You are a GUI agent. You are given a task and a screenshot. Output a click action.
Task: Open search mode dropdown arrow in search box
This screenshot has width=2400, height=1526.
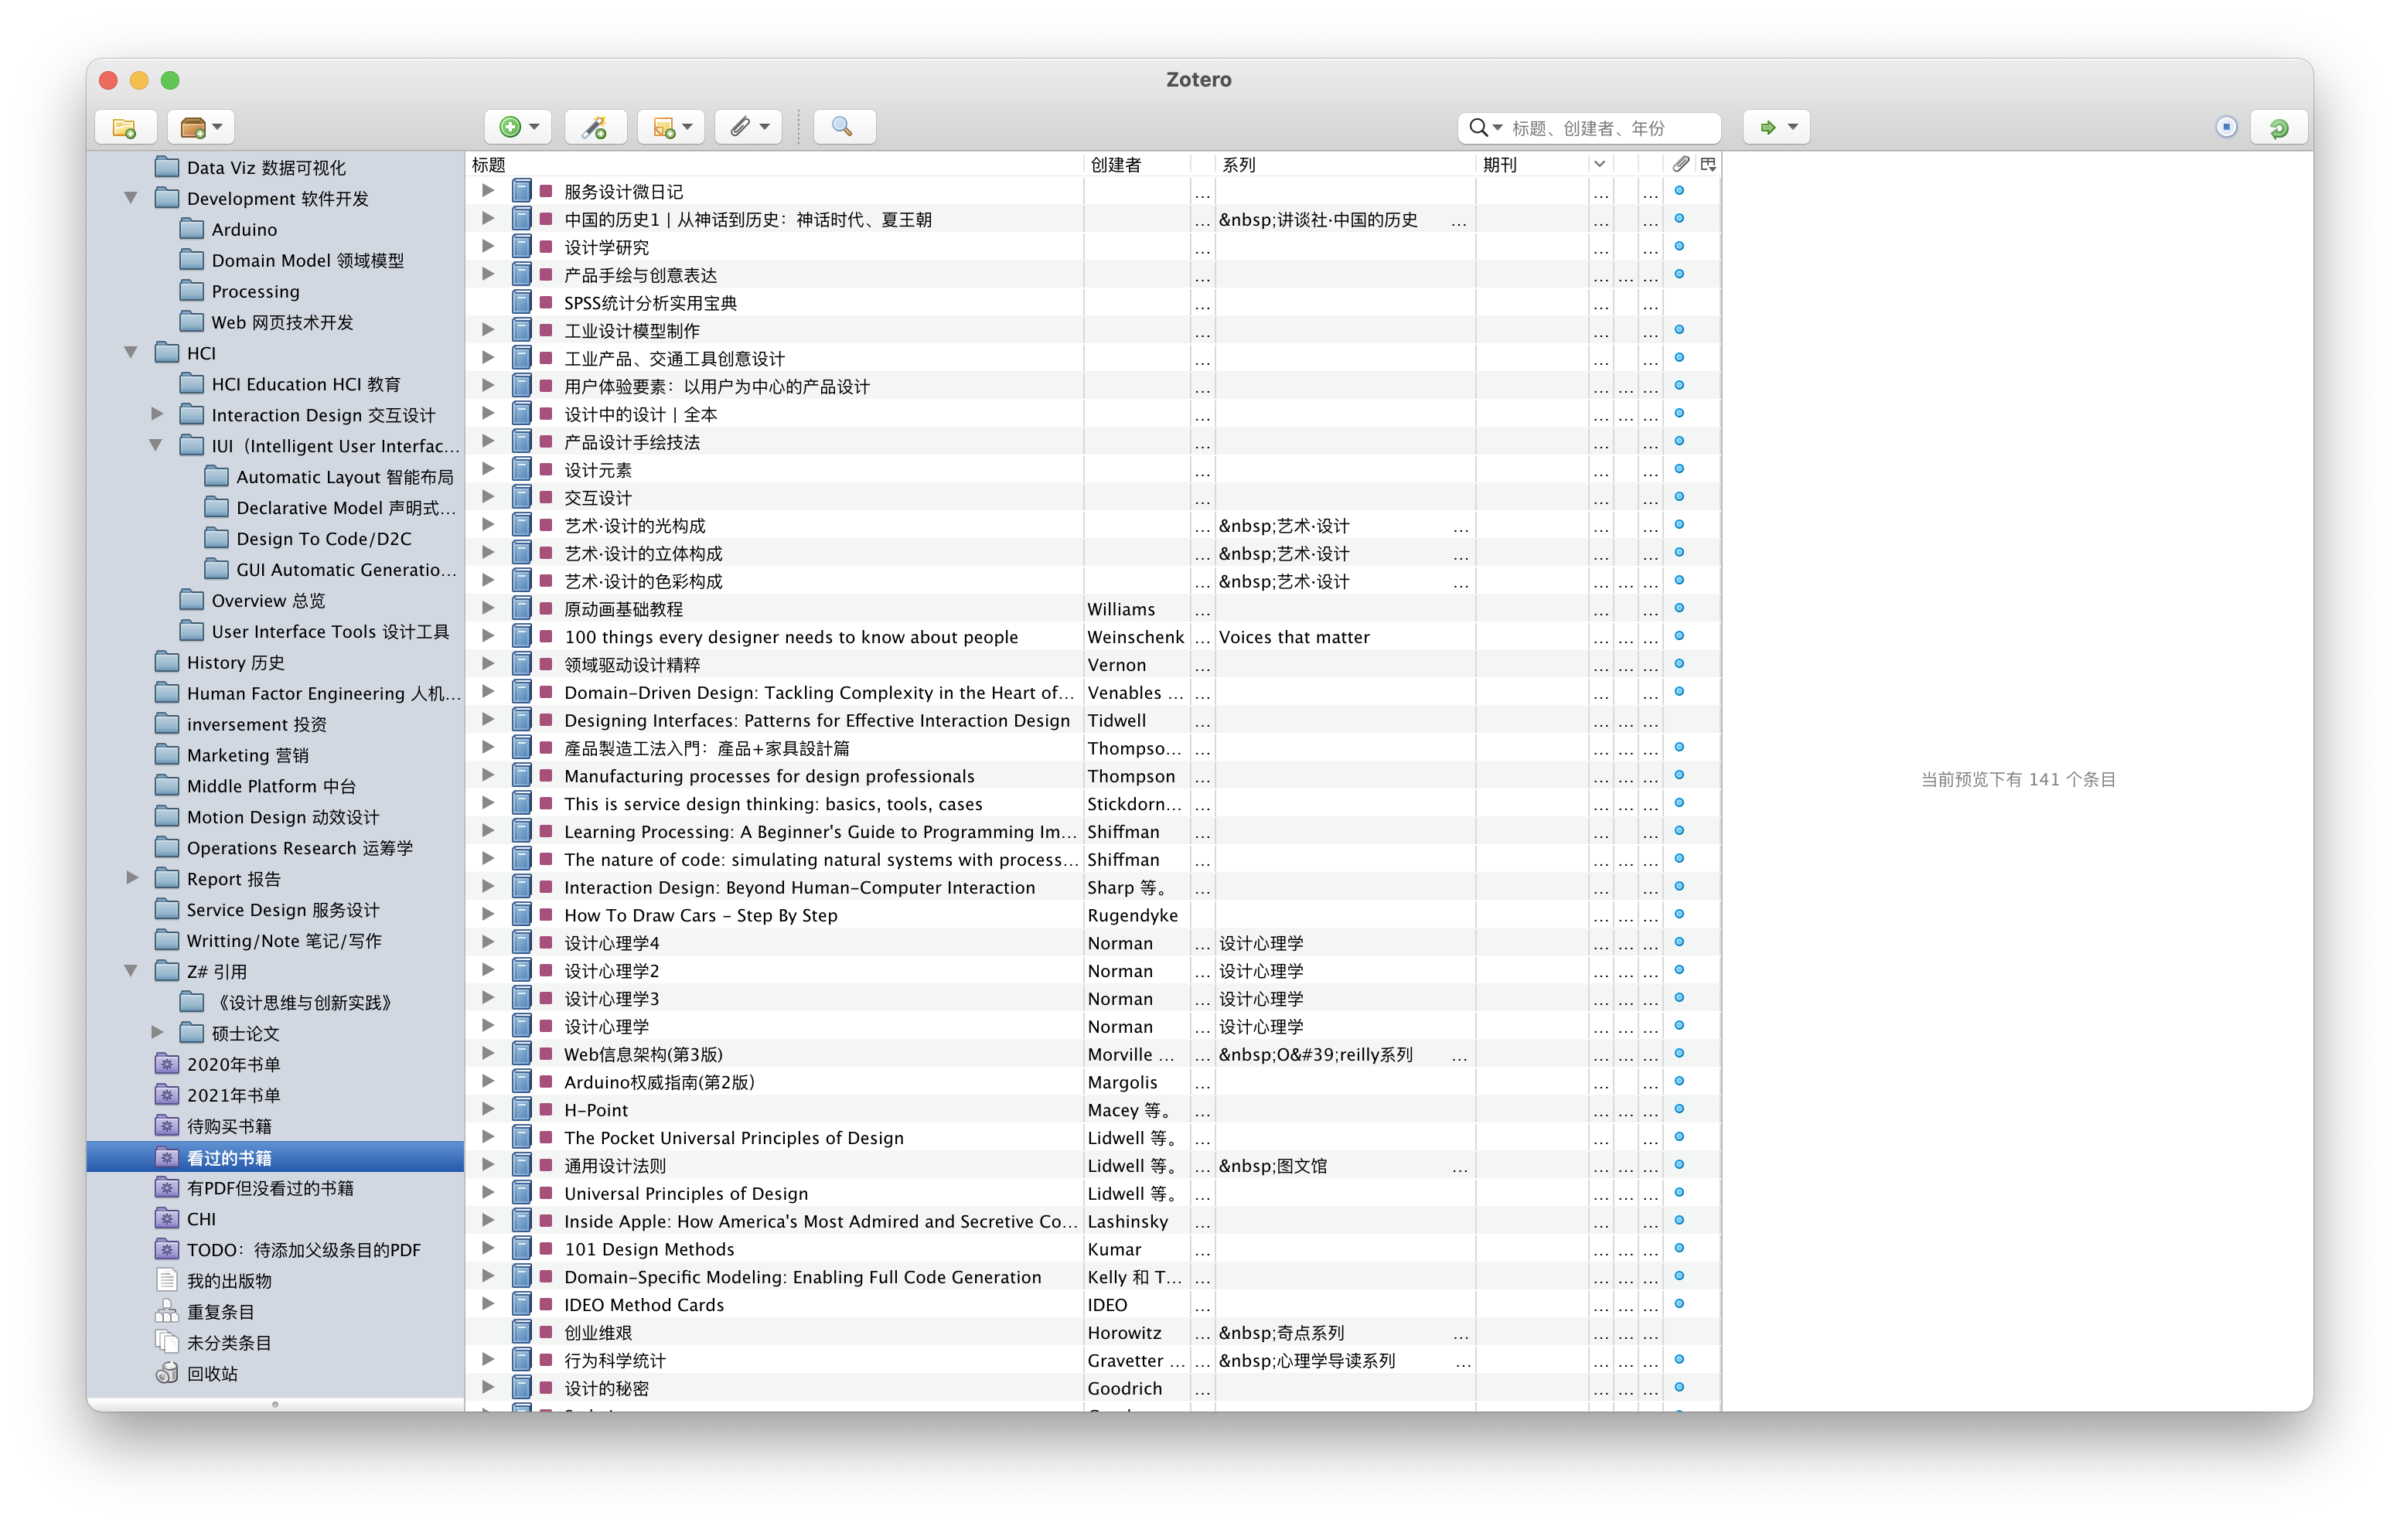coord(1497,128)
